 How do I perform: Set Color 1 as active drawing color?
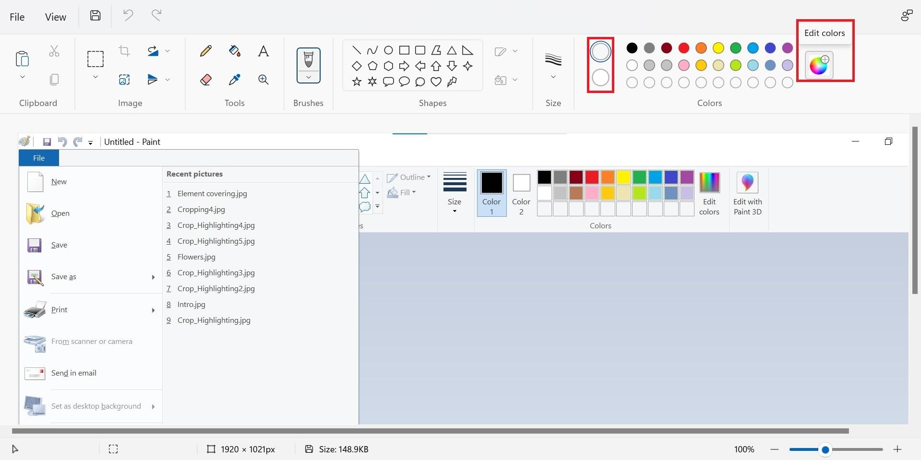tap(491, 193)
